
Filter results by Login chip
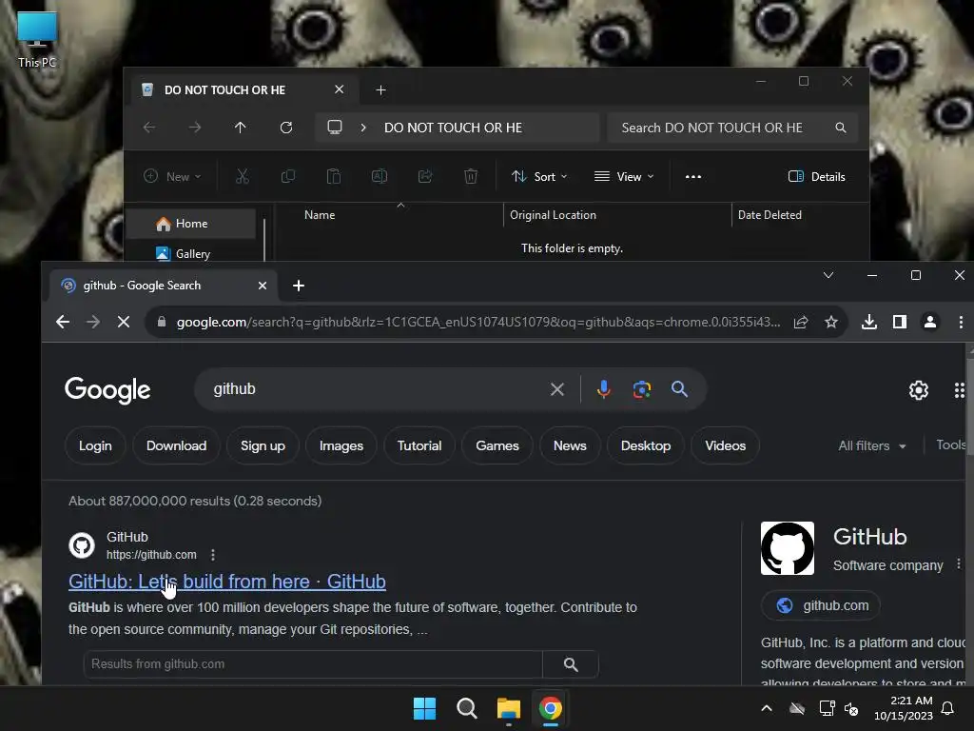(96, 445)
